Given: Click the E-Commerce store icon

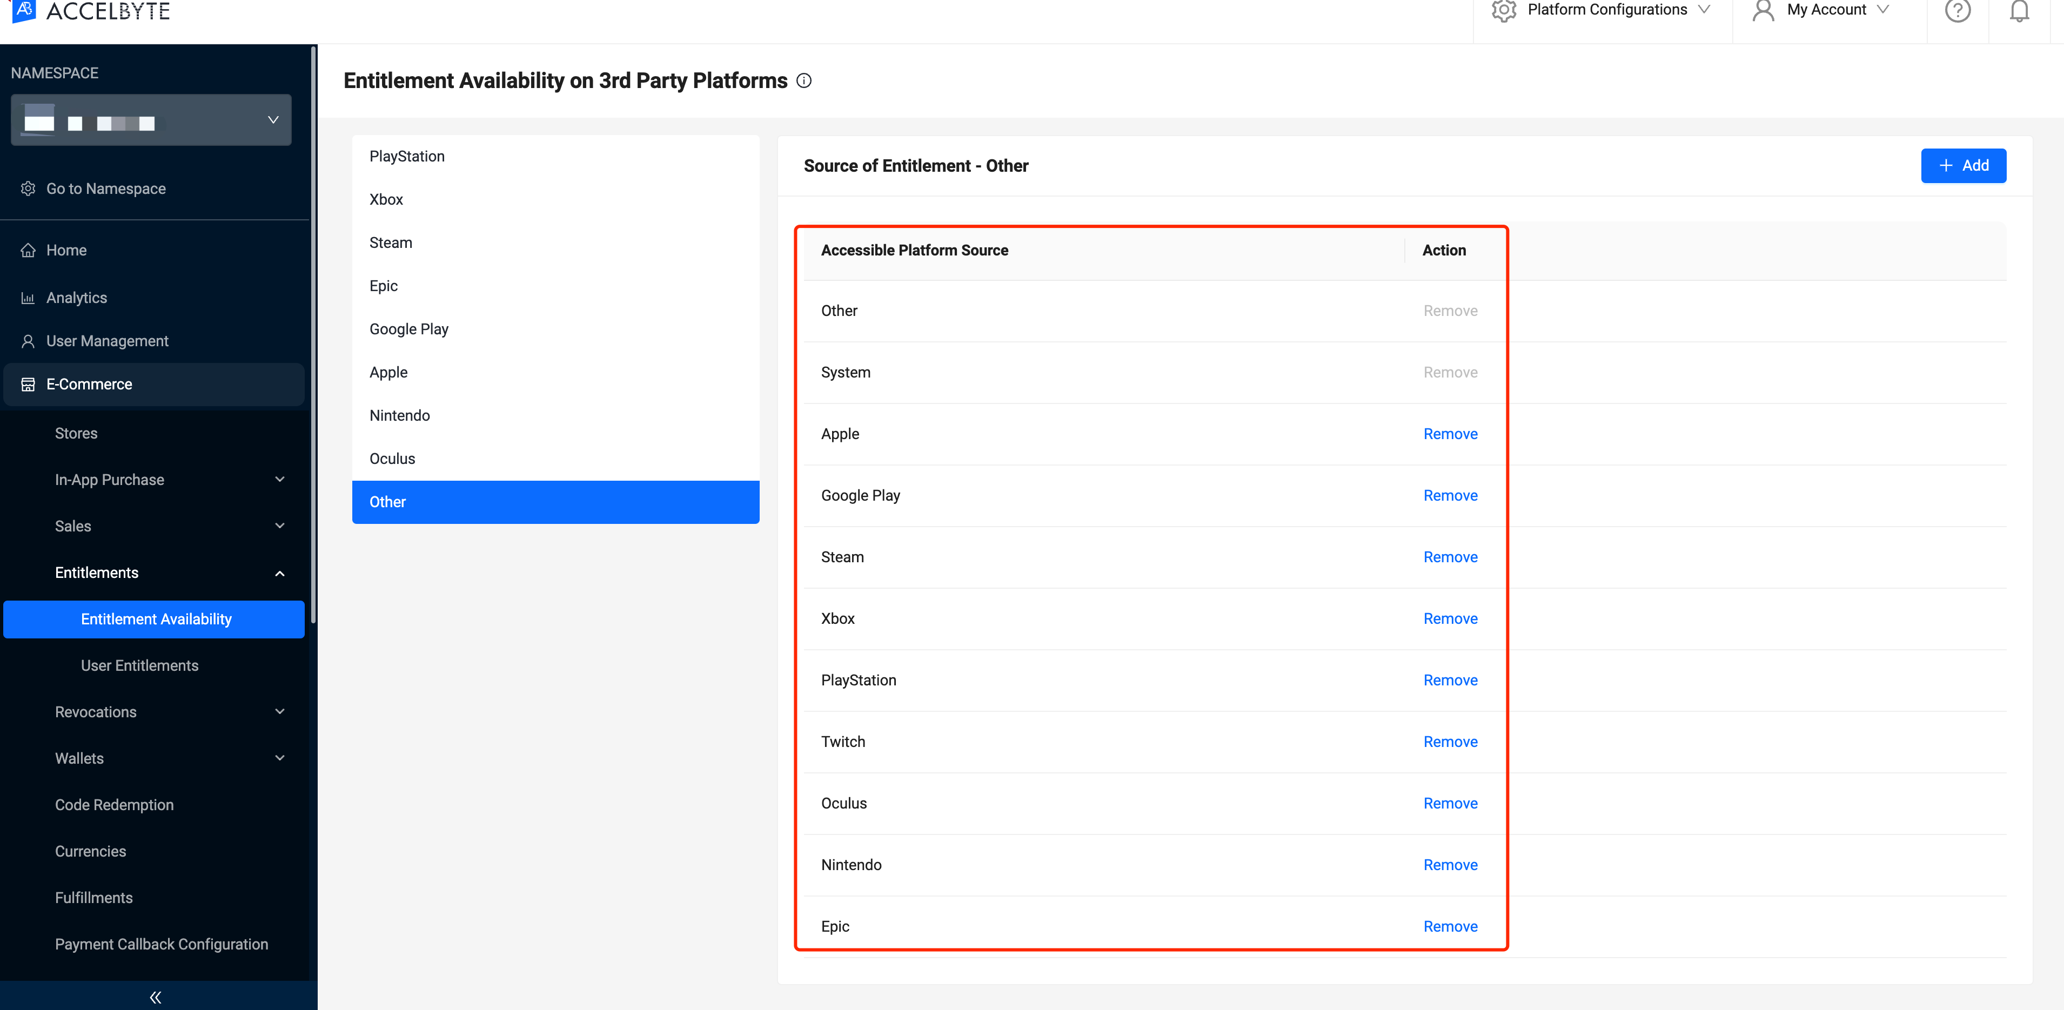Looking at the screenshot, I should tap(28, 385).
